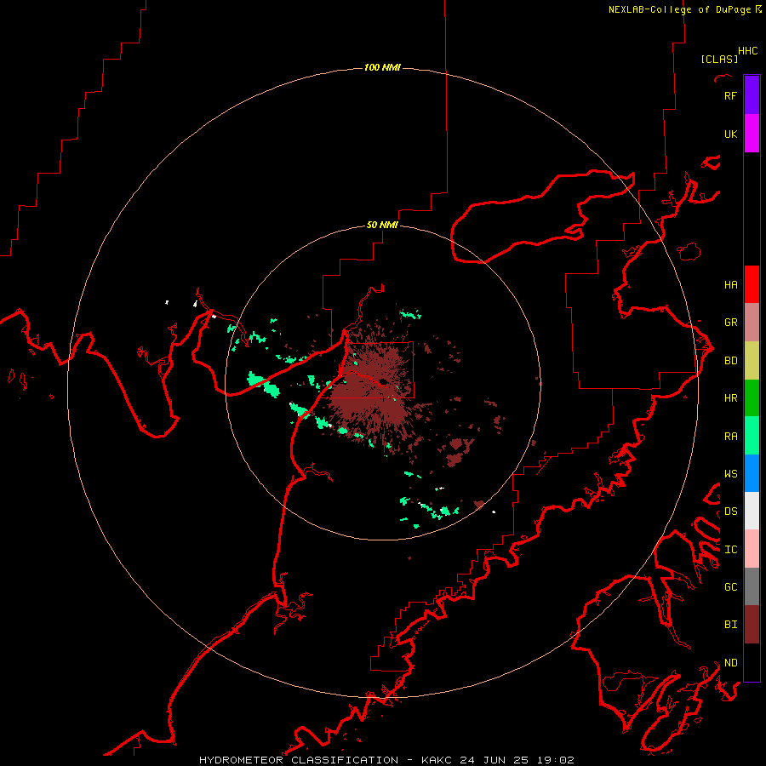Click the RA legend label
Image resolution: width=766 pixels, height=766 pixels.
(730, 437)
